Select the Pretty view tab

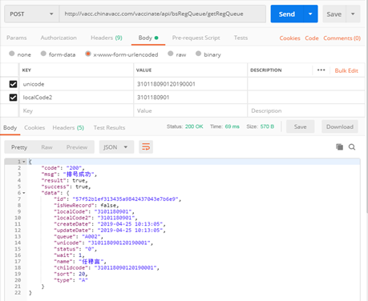[19, 147]
